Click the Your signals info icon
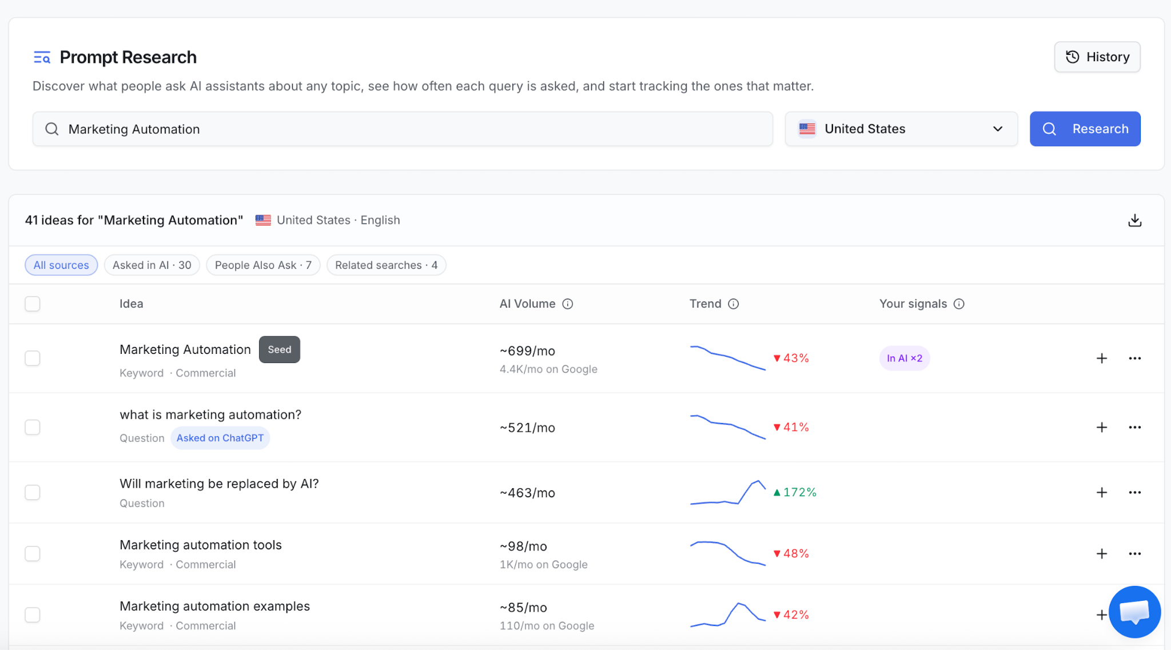 pos(959,304)
